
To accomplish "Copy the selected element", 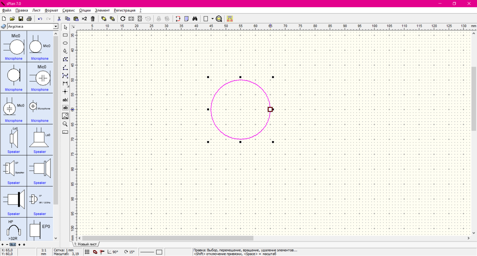I will click(68, 19).
